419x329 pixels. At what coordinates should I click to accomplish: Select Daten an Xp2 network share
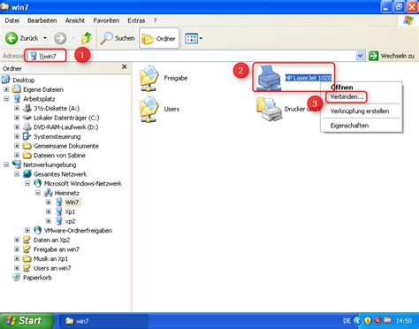coord(51,240)
